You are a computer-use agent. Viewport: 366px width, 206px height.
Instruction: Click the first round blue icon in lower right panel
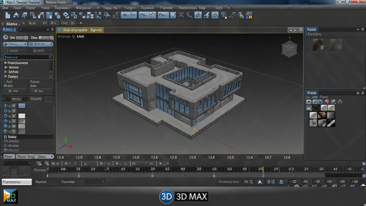tap(309, 102)
